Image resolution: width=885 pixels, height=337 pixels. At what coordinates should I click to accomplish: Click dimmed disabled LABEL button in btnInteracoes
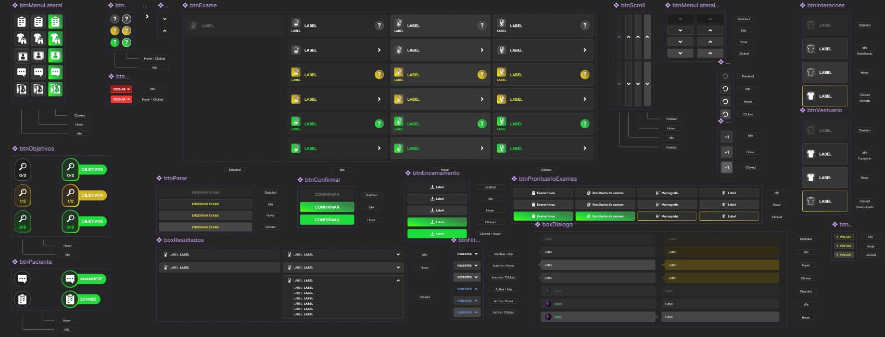[825, 25]
